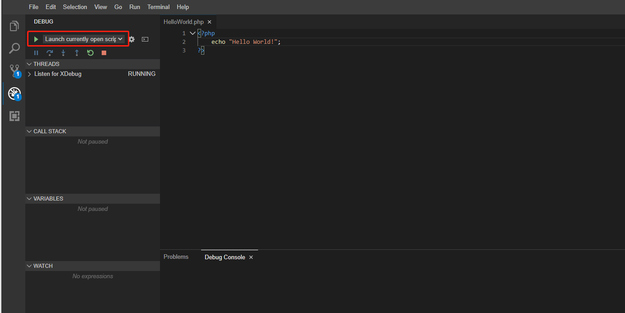625x313 pixels.
Task: Click the DEBUG panel title
Action: click(43, 22)
